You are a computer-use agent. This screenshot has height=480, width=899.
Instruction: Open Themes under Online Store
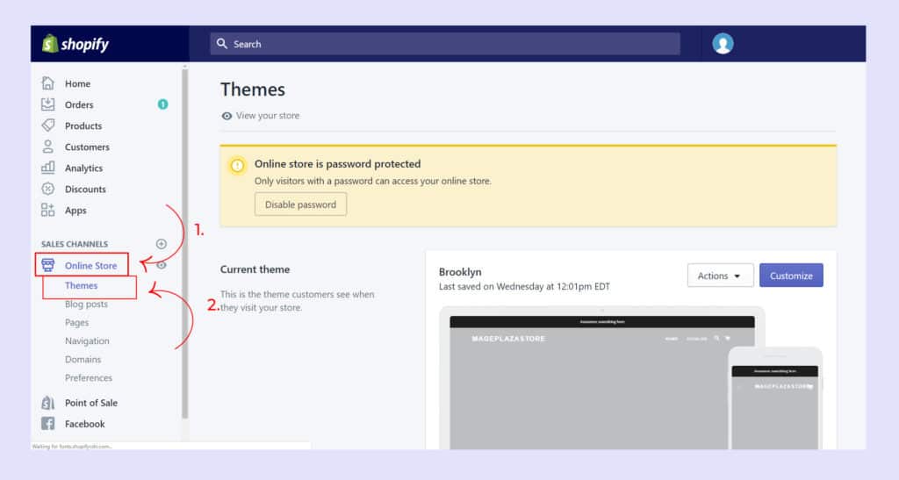(x=81, y=285)
